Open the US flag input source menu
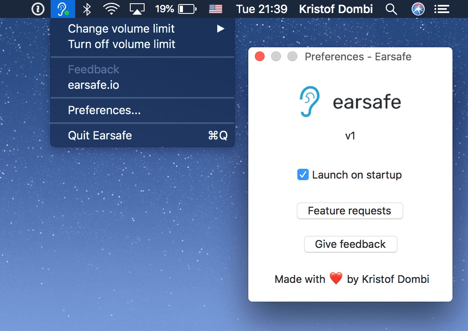468x331 pixels. tap(216, 9)
